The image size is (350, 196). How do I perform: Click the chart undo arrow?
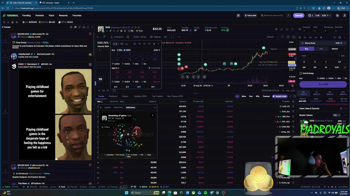[179, 37]
